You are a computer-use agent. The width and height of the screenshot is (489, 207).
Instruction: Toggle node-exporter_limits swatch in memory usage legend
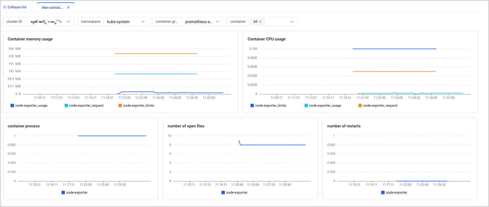[x=120, y=105]
